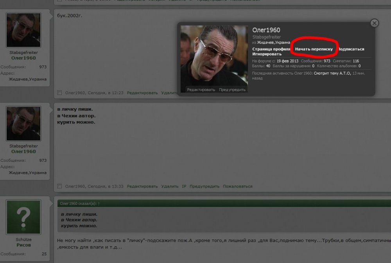Click the text 'бук.2002г.' in first post
This screenshot has width=391, height=263.
click(70, 16)
